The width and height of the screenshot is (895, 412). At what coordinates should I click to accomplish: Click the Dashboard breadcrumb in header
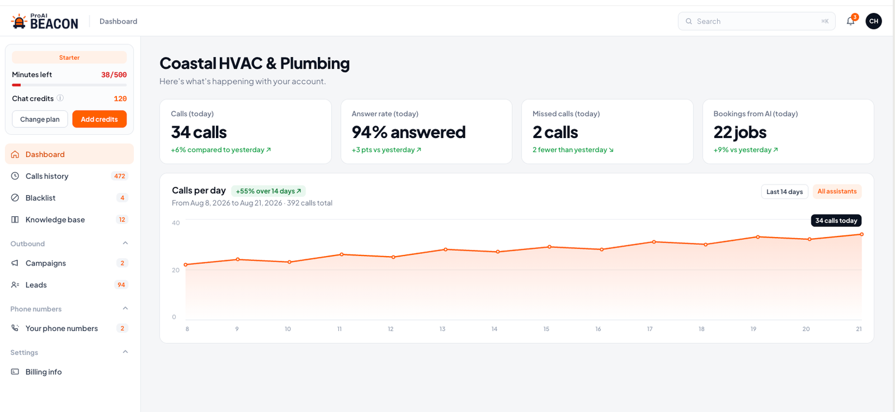click(118, 21)
